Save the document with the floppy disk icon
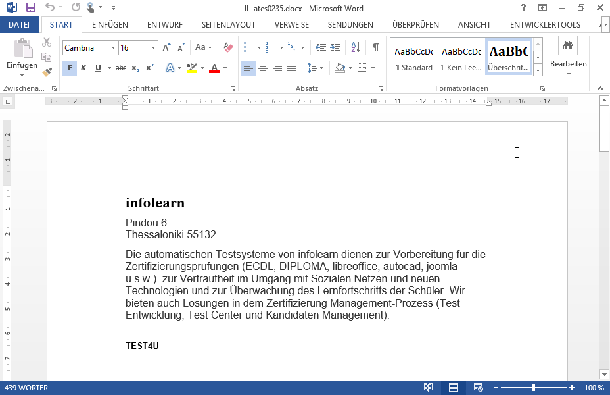 pos(30,7)
